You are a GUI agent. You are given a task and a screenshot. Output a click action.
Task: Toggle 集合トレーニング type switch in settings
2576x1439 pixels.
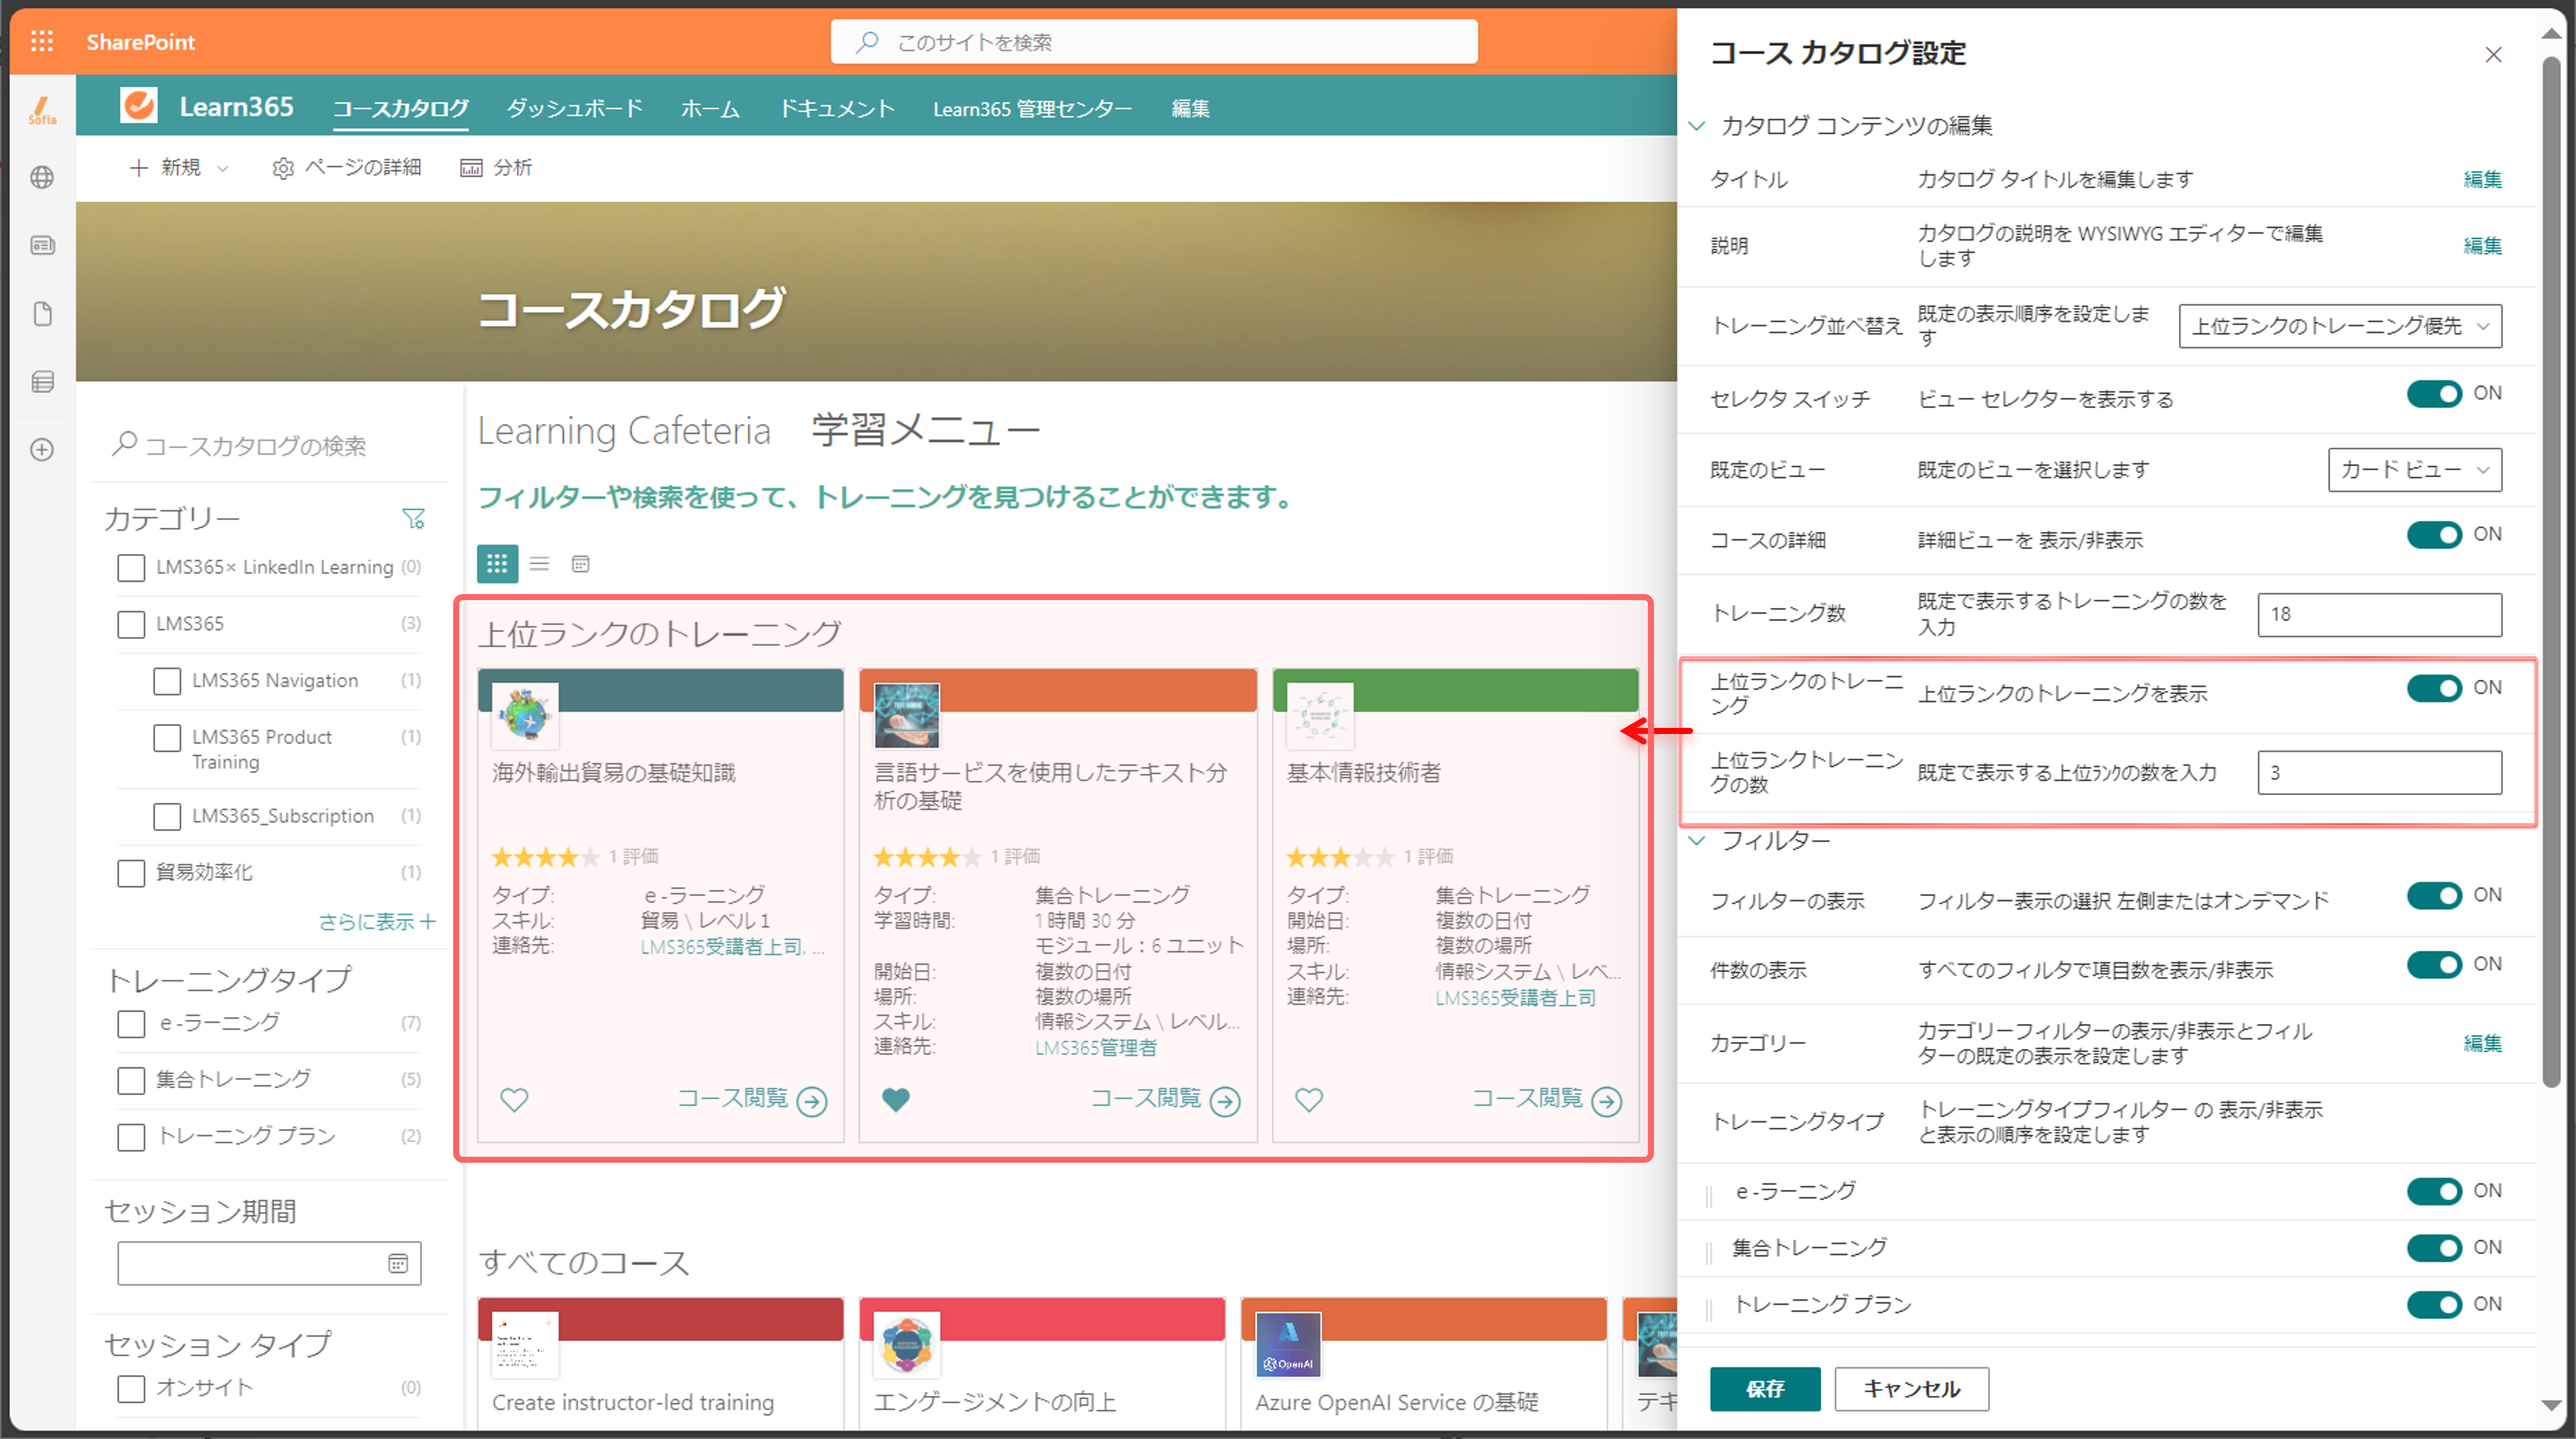pyautogui.click(x=2434, y=1248)
